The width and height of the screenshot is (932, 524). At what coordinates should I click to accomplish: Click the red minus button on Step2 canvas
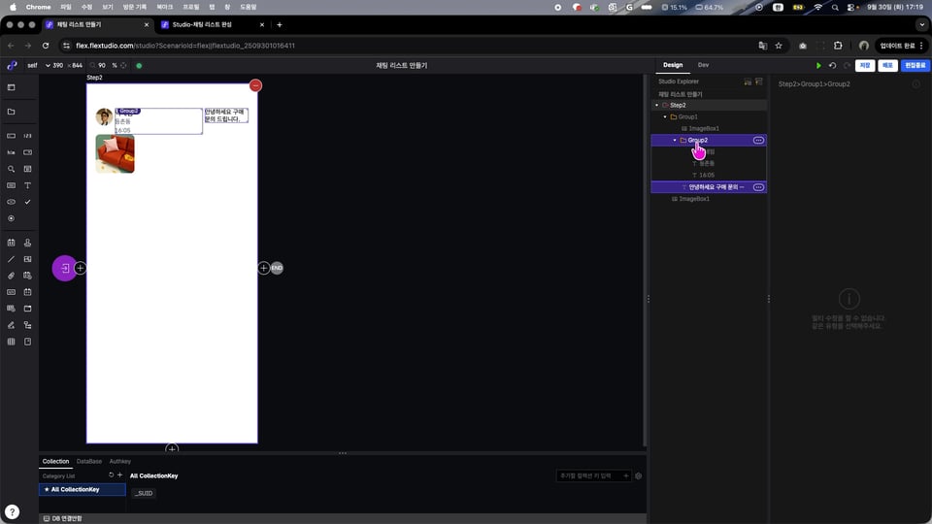255,85
